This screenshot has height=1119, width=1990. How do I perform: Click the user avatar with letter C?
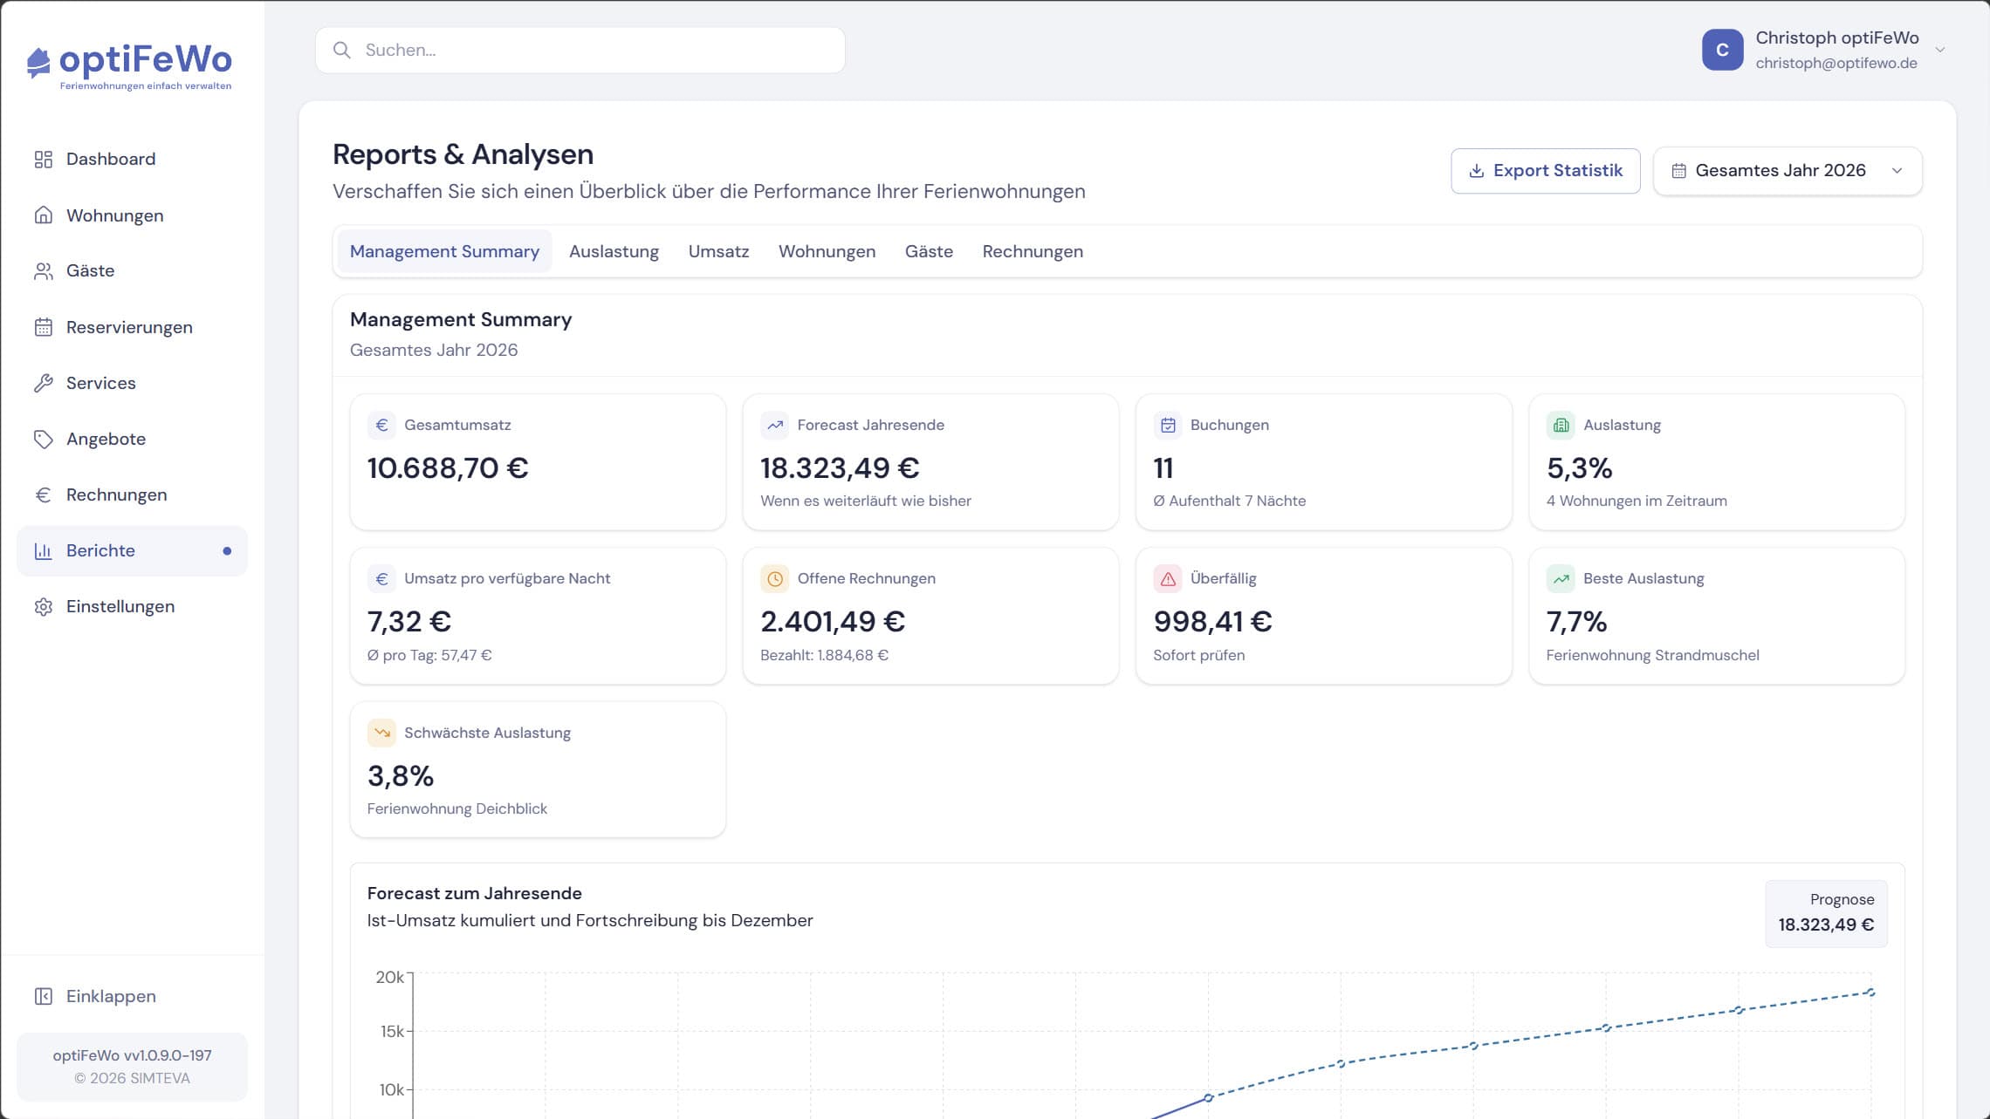tap(1722, 50)
